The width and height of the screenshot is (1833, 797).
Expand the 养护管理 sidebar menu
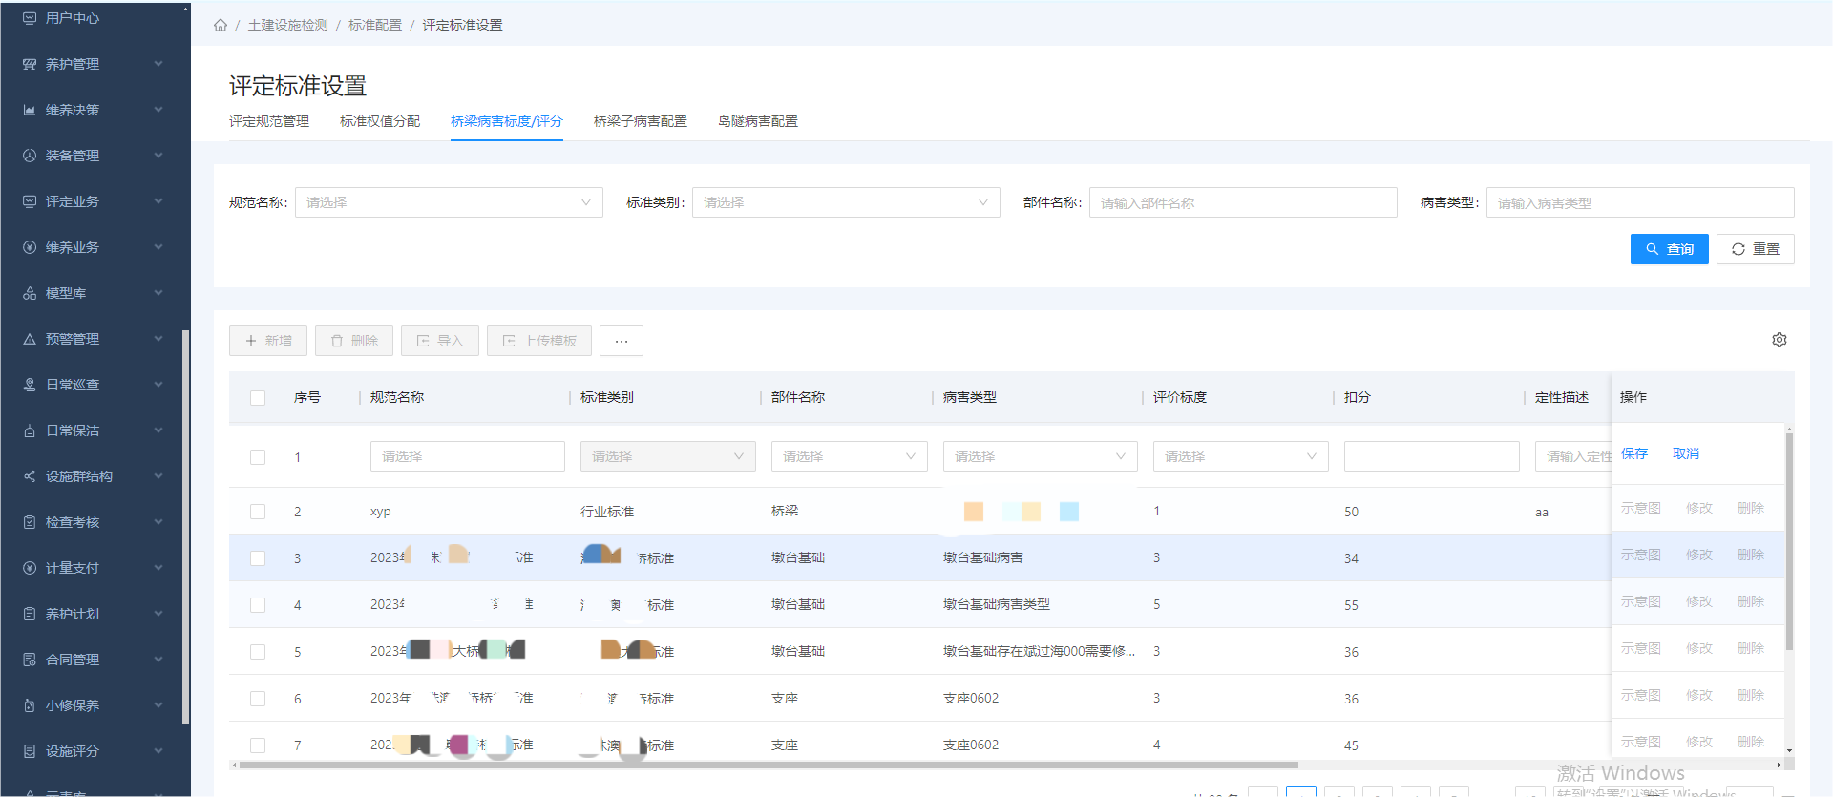click(x=158, y=64)
